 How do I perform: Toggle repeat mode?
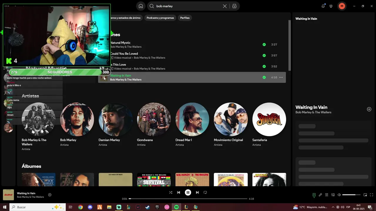(x=205, y=193)
